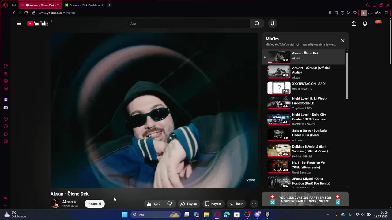Click the Mix'im playlist scrollbar
The width and height of the screenshot is (392, 220).
(347, 75)
